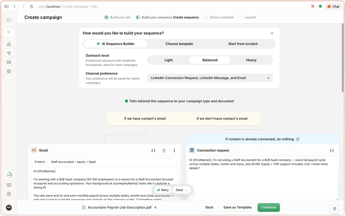Show info for already connected rule
Image resolution: width=345 pixels, height=216 pixels.
(x=298, y=139)
